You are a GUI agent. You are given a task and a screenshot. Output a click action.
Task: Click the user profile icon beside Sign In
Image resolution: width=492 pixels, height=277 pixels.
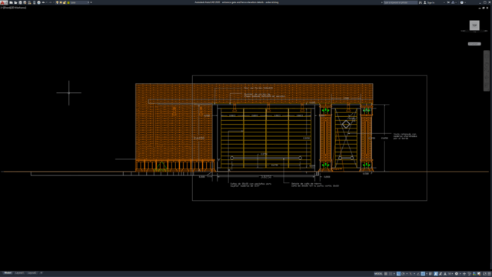pos(425,2)
